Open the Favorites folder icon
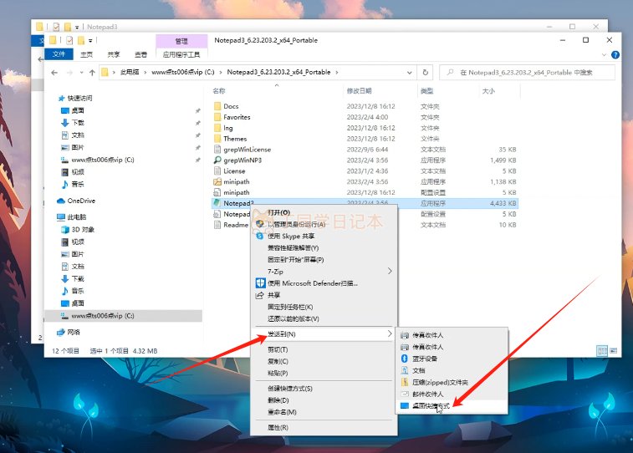This screenshot has width=633, height=453. click(x=217, y=117)
